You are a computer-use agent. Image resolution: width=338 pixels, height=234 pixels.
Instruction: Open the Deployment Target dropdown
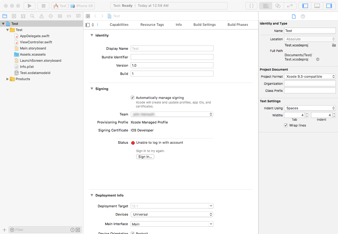click(211, 206)
